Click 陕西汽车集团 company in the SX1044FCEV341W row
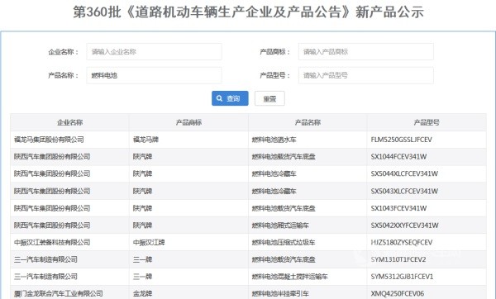 click(52, 156)
